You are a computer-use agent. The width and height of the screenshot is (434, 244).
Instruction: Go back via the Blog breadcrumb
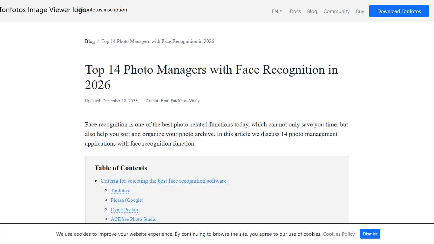click(90, 41)
